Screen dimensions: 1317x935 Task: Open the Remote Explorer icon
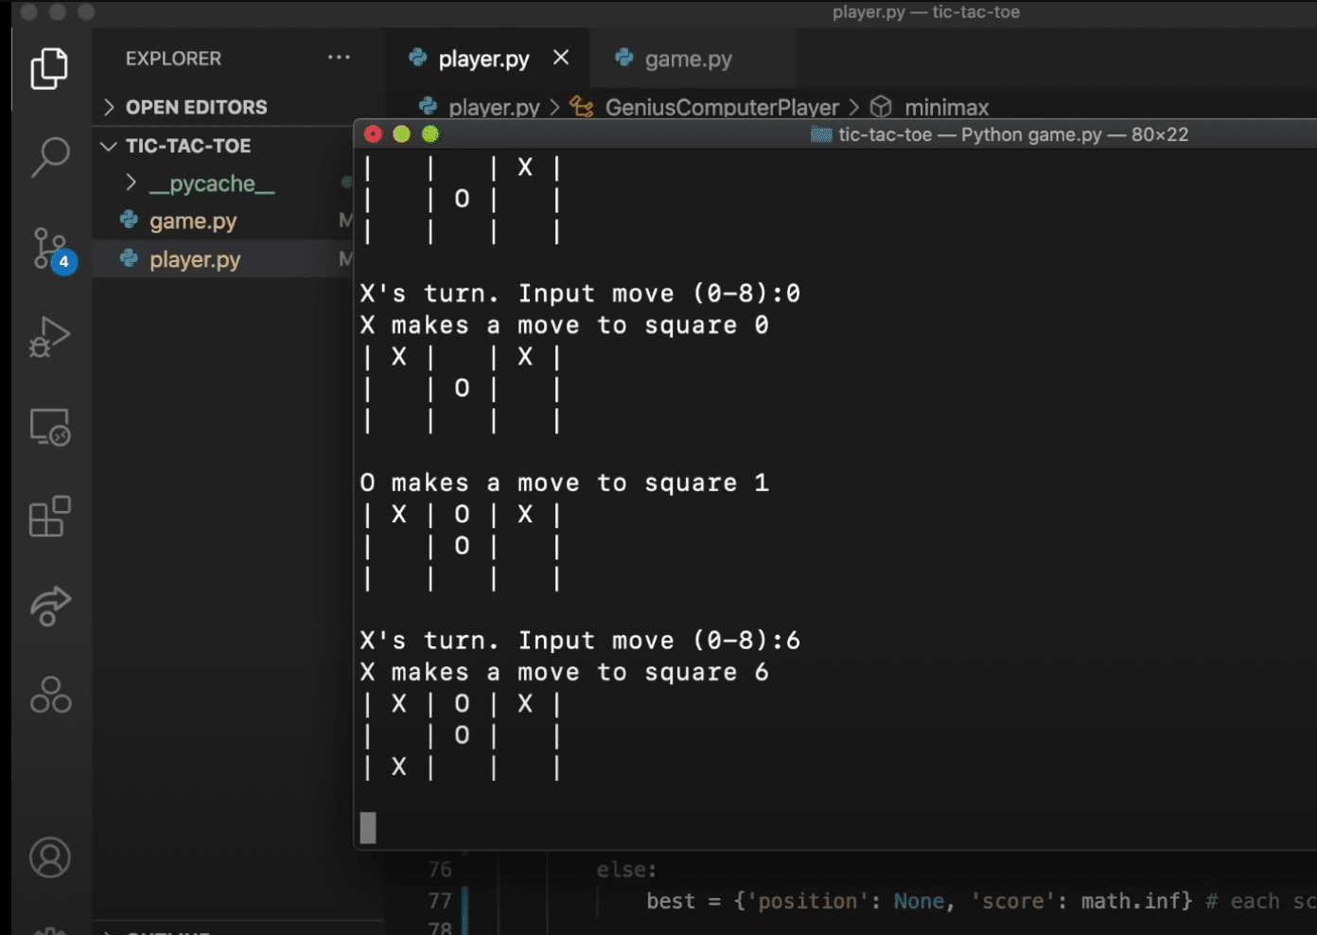click(x=50, y=427)
